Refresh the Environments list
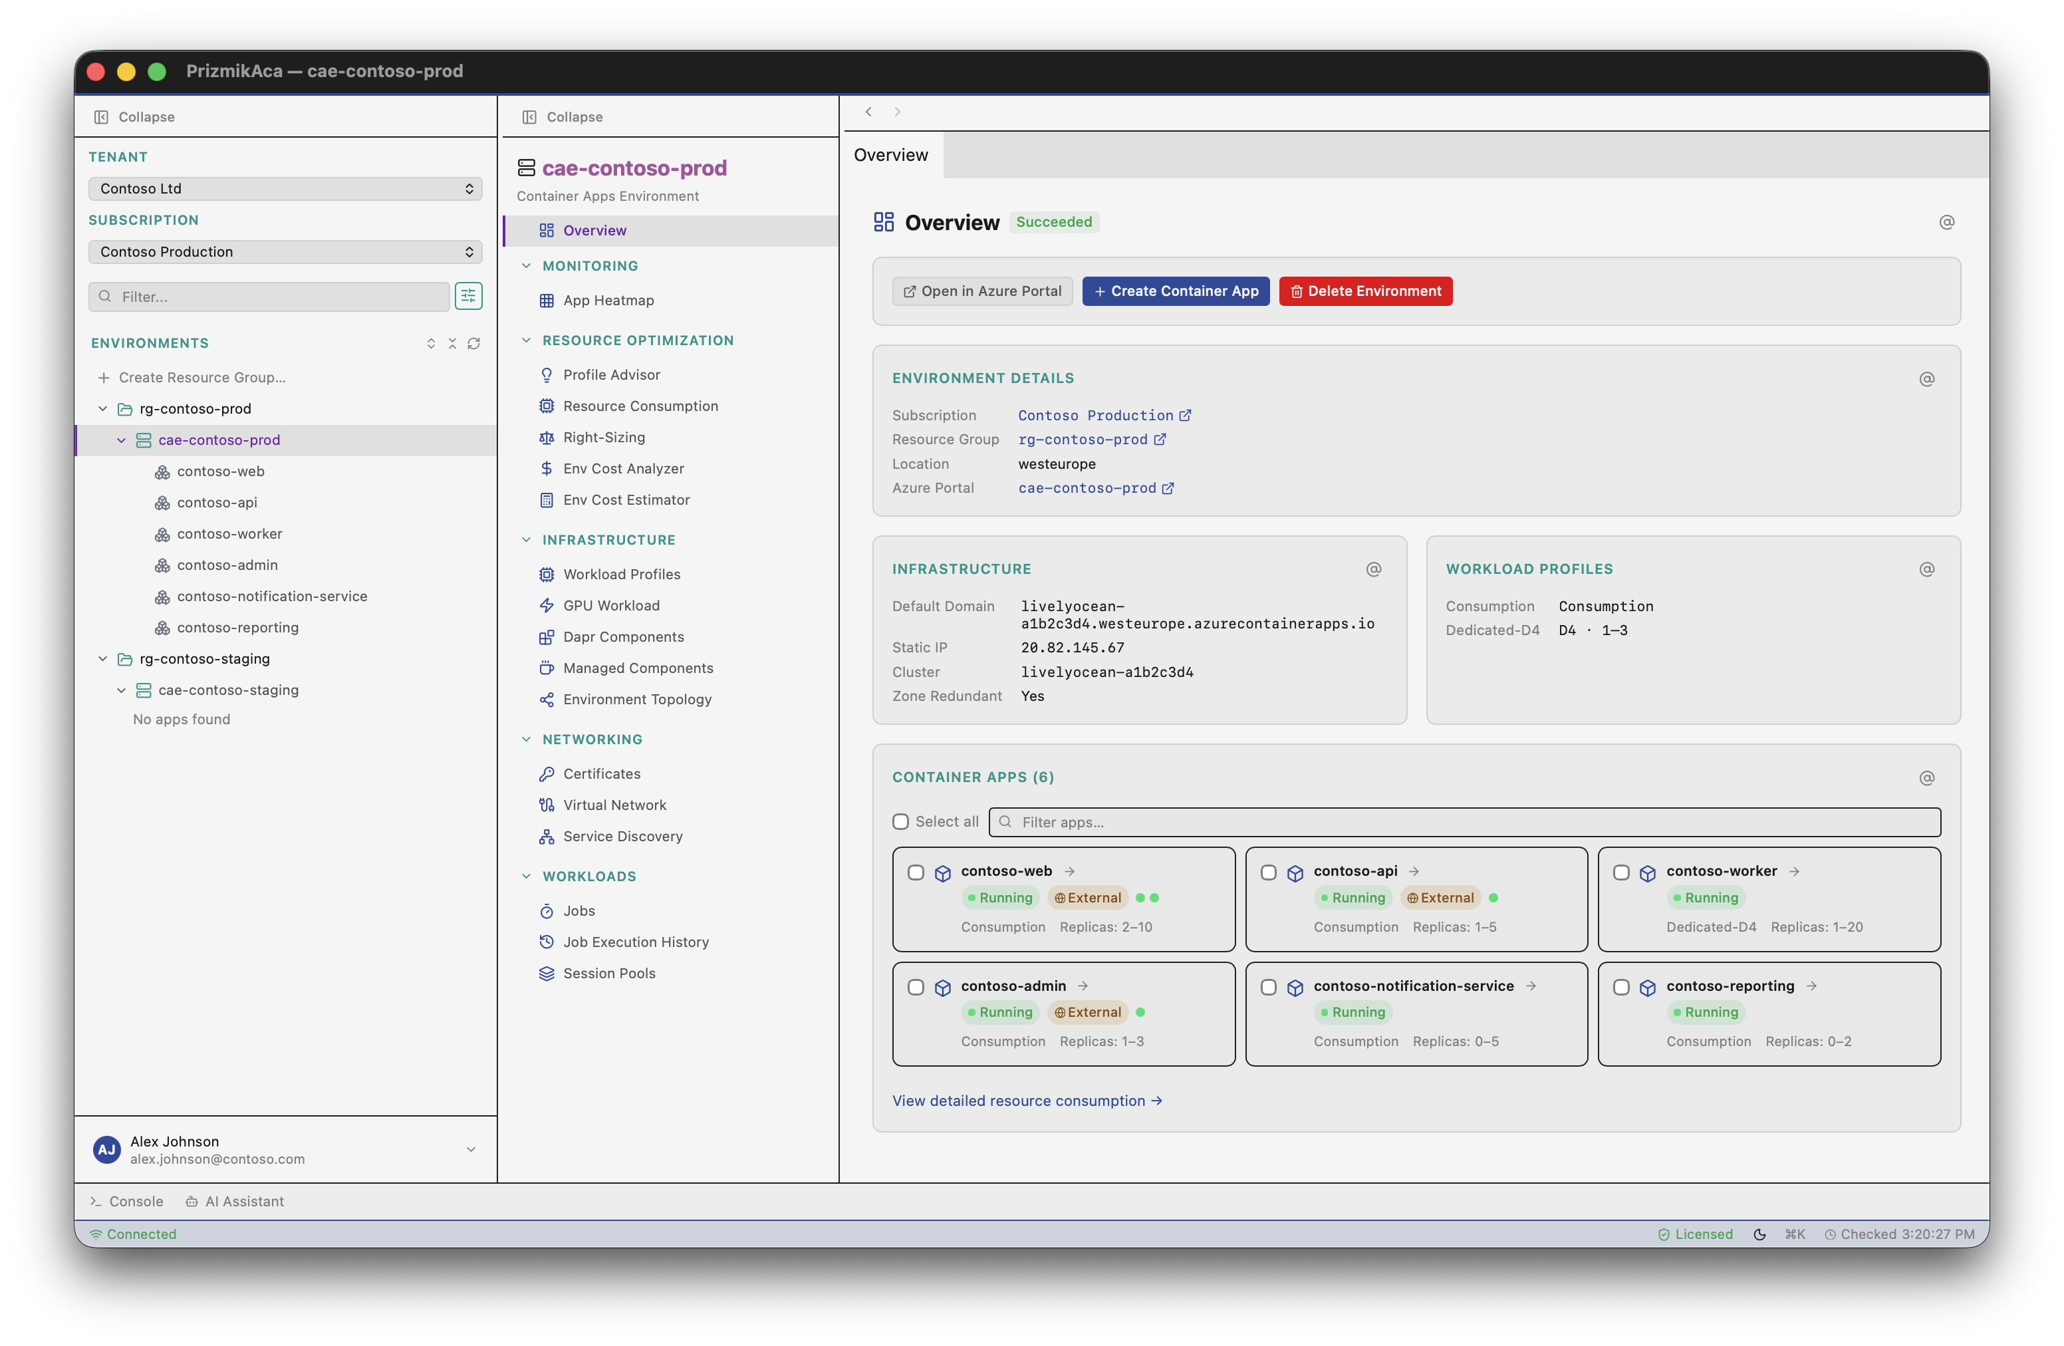The width and height of the screenshot is (2064, 1346). click(x=473, y=343)
